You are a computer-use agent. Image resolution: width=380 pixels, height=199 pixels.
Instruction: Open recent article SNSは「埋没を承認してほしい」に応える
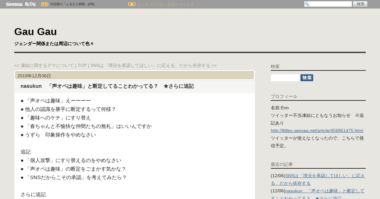pyautogui.click(x=318, y=179)
